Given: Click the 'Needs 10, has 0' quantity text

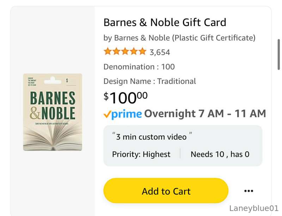Looking at the screenshot, I should (220, 154).
